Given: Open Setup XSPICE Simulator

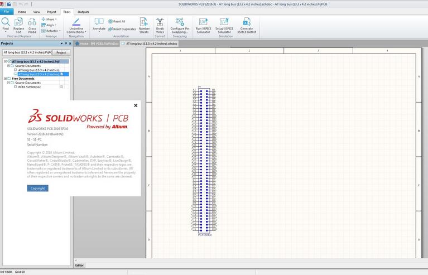Looking at the screenshot, I should pyautogui.click(x=224, y=25).
